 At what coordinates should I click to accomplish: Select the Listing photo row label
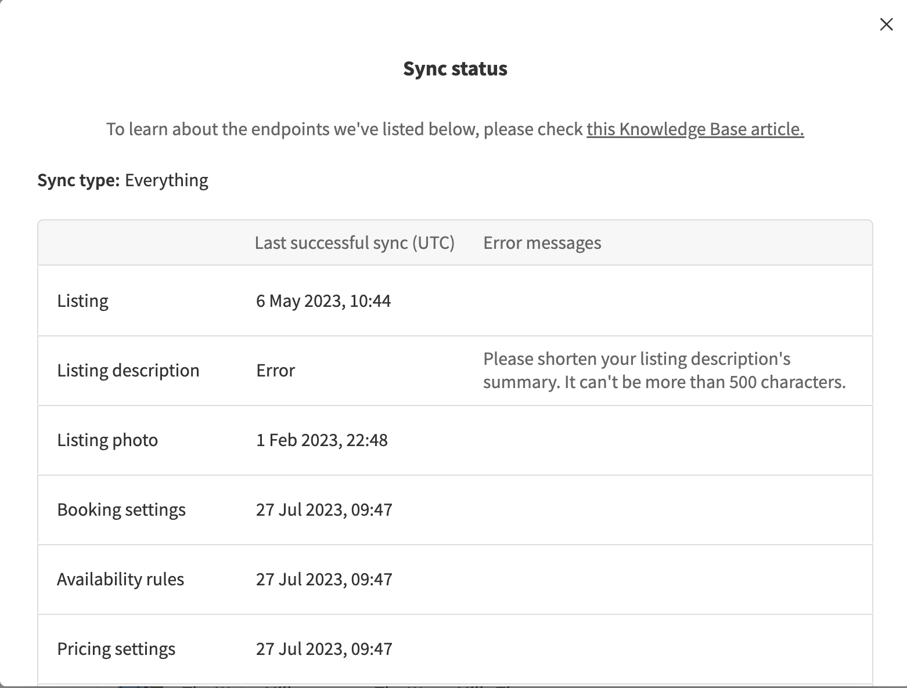pyautogui.click(x=107, y=440)
